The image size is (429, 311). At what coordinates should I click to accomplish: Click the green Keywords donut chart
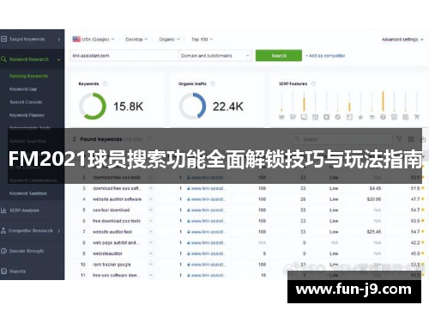click(x=93, y=107)
